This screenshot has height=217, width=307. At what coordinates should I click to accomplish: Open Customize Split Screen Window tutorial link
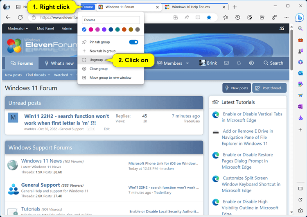click(x=251, y=184)
